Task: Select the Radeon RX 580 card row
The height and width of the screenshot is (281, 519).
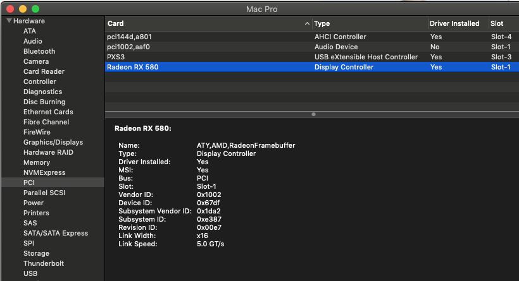Action: click(312, 67)
